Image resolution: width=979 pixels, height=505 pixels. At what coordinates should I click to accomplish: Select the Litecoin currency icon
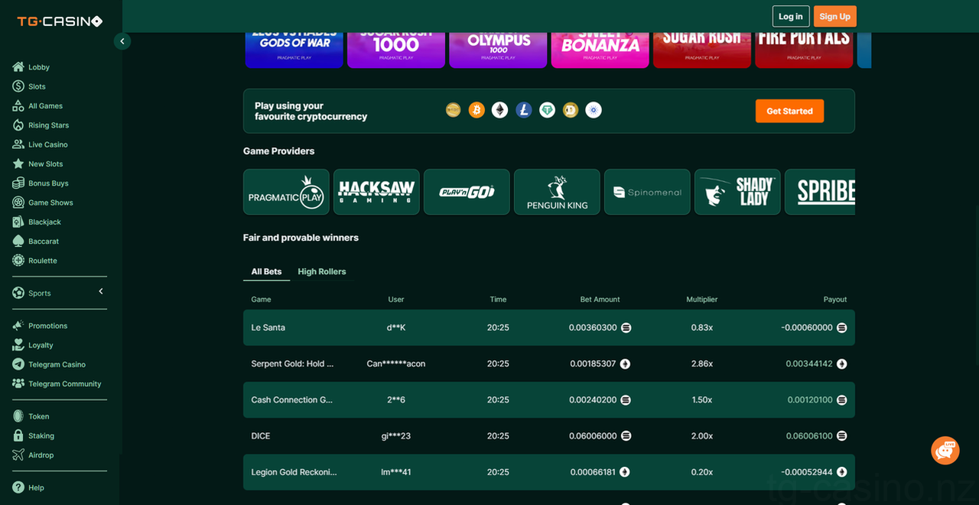524,110
